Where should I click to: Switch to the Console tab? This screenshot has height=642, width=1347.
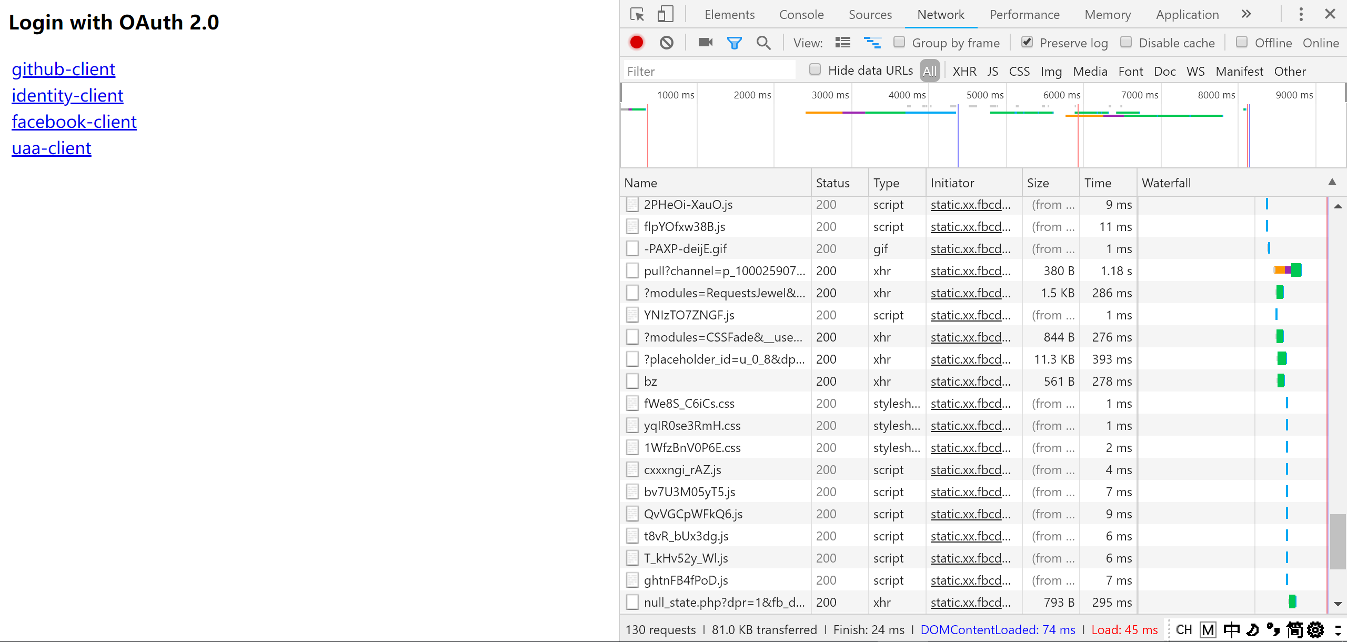801,14
